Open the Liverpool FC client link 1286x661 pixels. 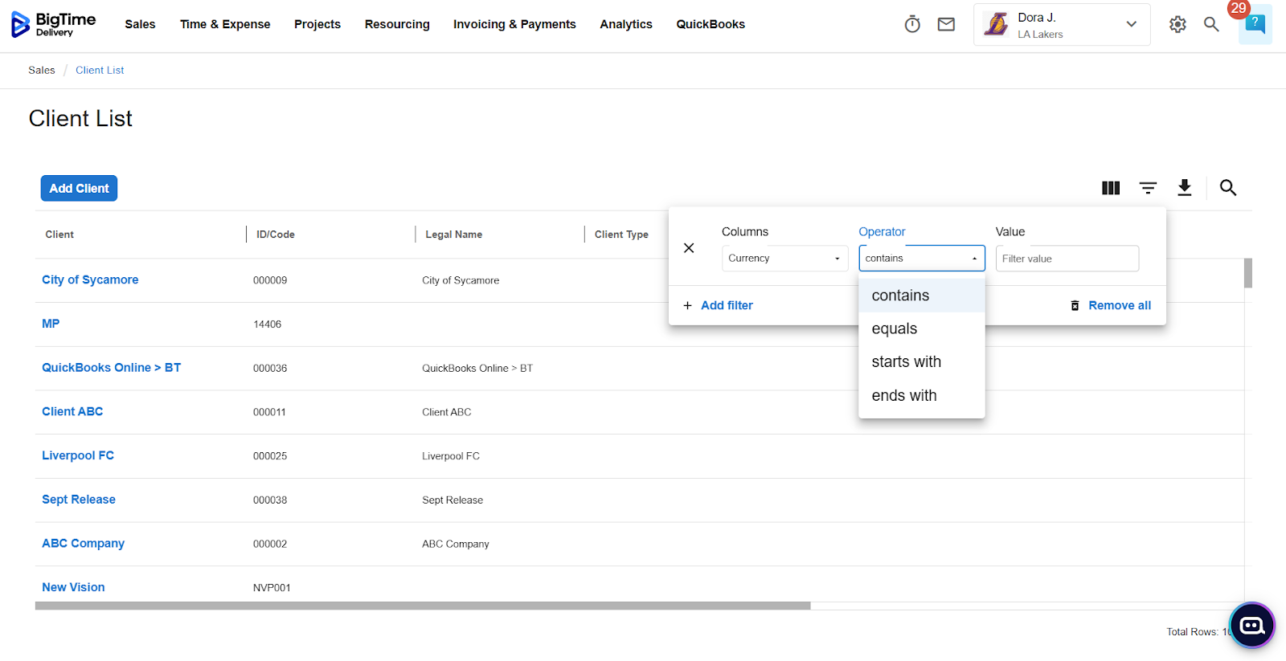tap(78, 455)
